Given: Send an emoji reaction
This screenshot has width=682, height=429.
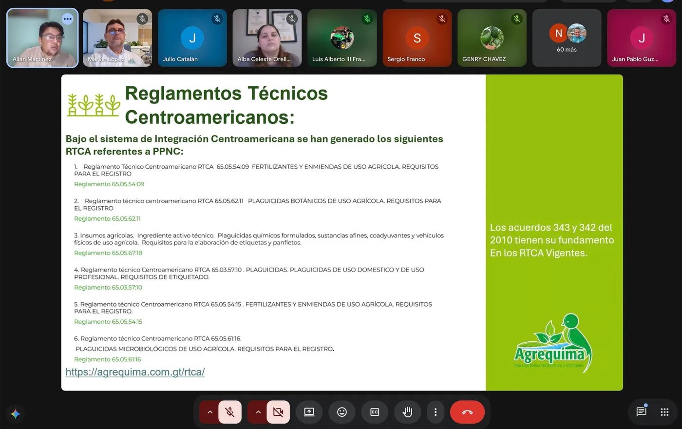Looking at the screenshot, I should 342,412.
